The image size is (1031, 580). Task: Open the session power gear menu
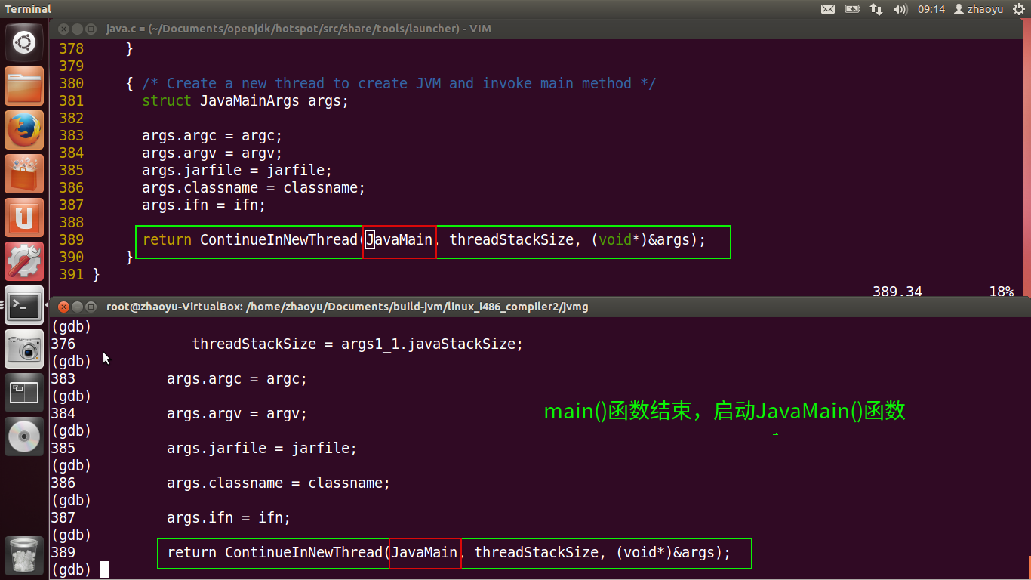click(x=1018, y=9)
